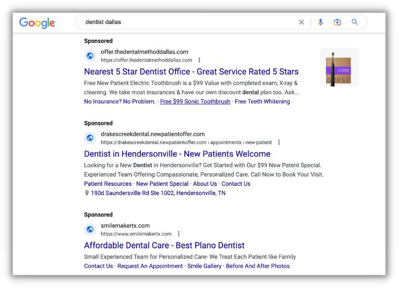Click Sponsored label above drakescreekdental ad

pyautogui.click(x=98, y=123)
